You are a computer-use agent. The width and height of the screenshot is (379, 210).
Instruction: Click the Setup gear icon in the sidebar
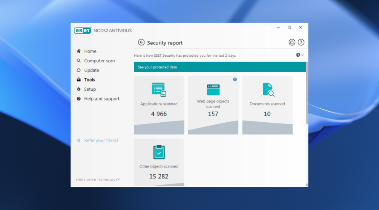click(x=79, y=89)
